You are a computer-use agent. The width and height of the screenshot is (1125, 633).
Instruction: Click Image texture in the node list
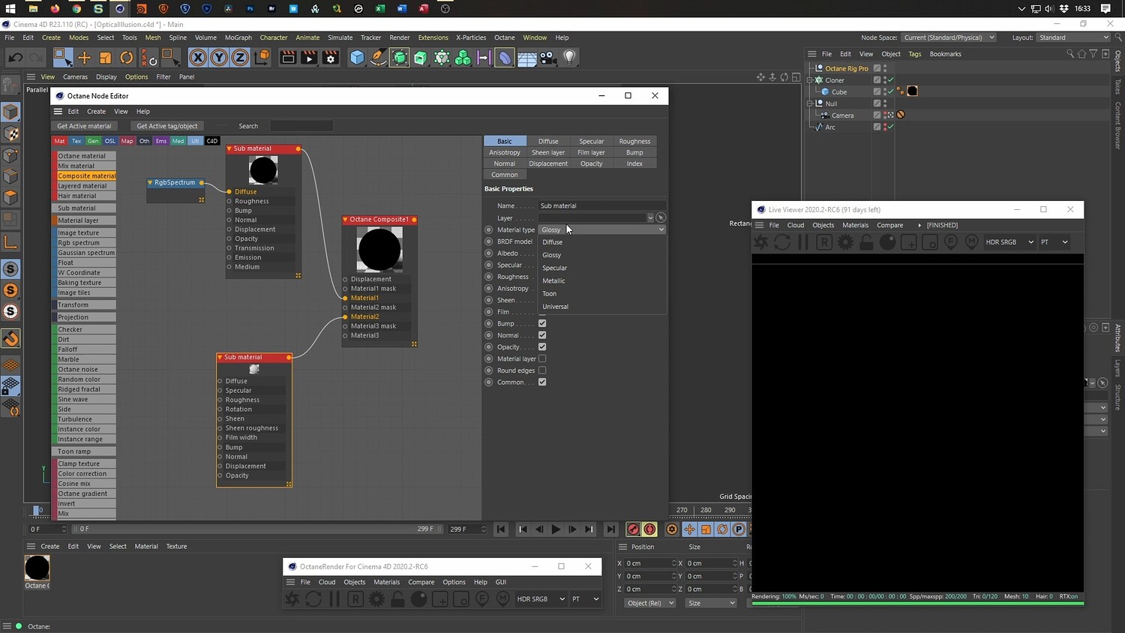click(x=84, y=232)
